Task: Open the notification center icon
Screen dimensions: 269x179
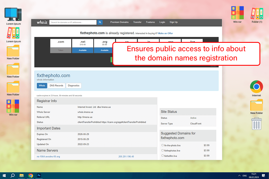Action: pyautogui.click(x=263, y=176)
